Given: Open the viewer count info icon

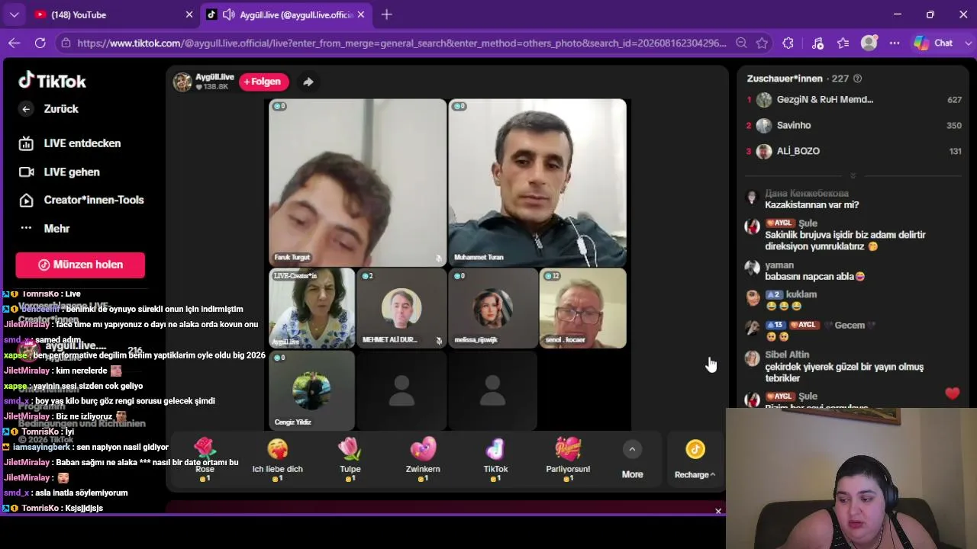Looking at the screenshot, I should click(x=857, y=79).
